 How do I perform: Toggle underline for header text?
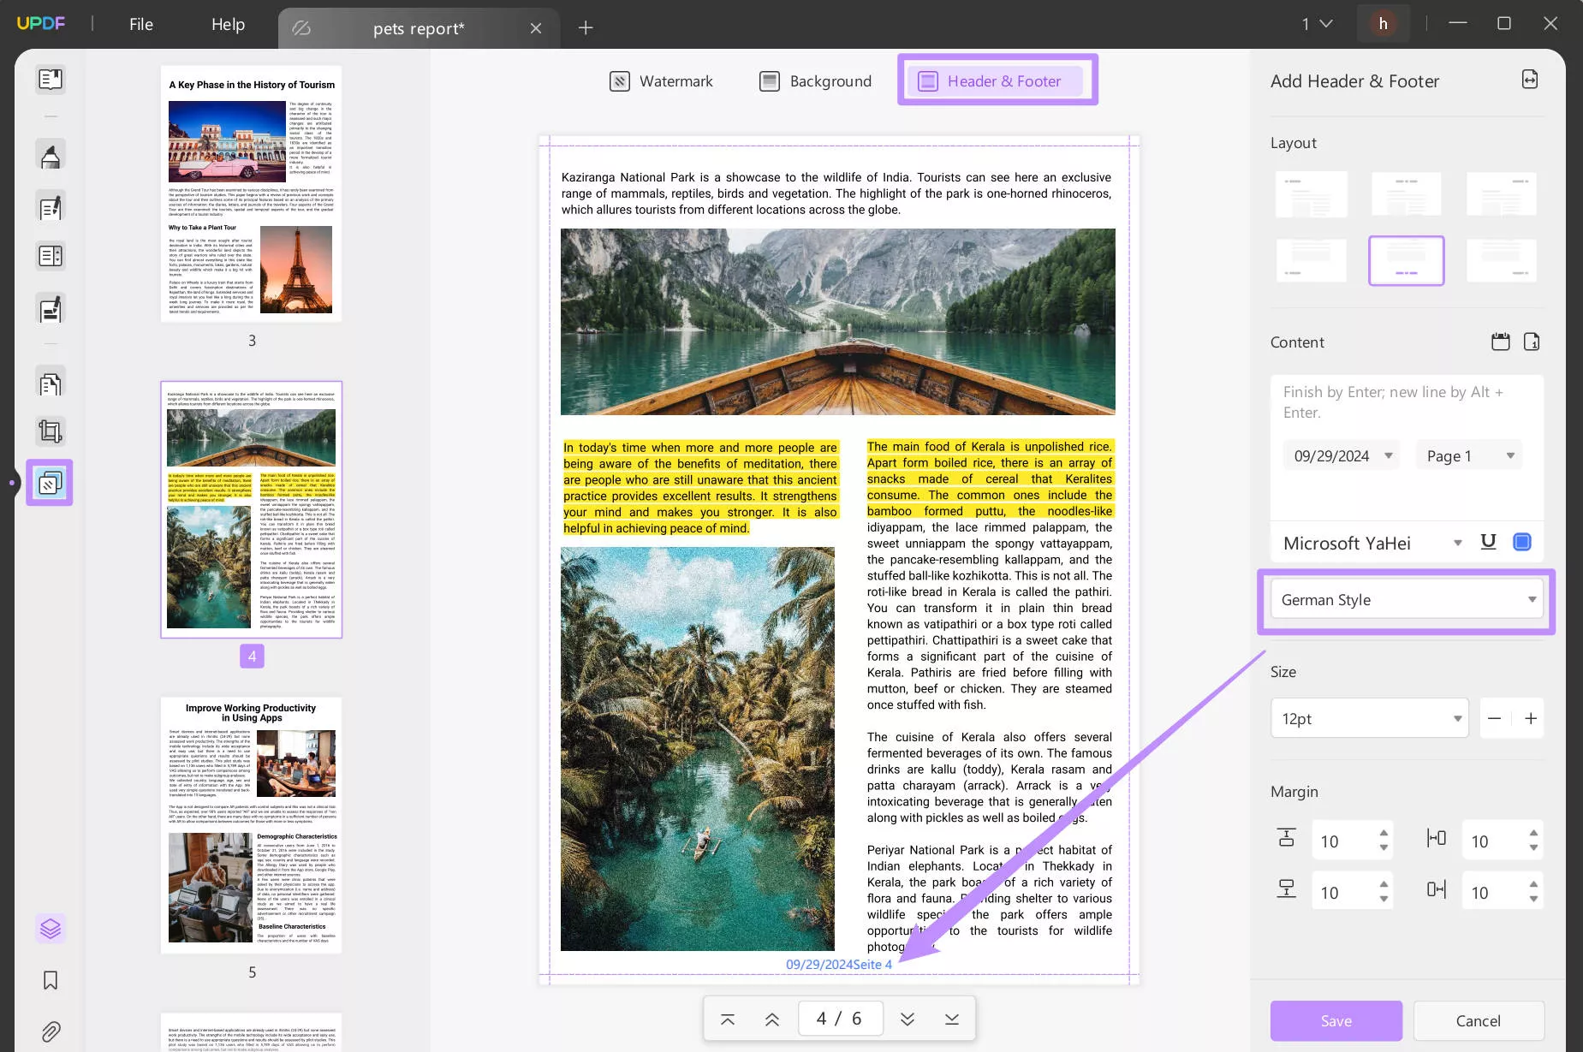click(1488, 542)
